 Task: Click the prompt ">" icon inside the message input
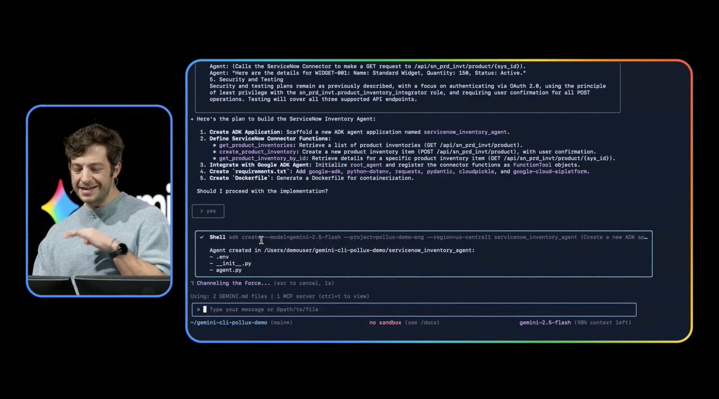198,309
